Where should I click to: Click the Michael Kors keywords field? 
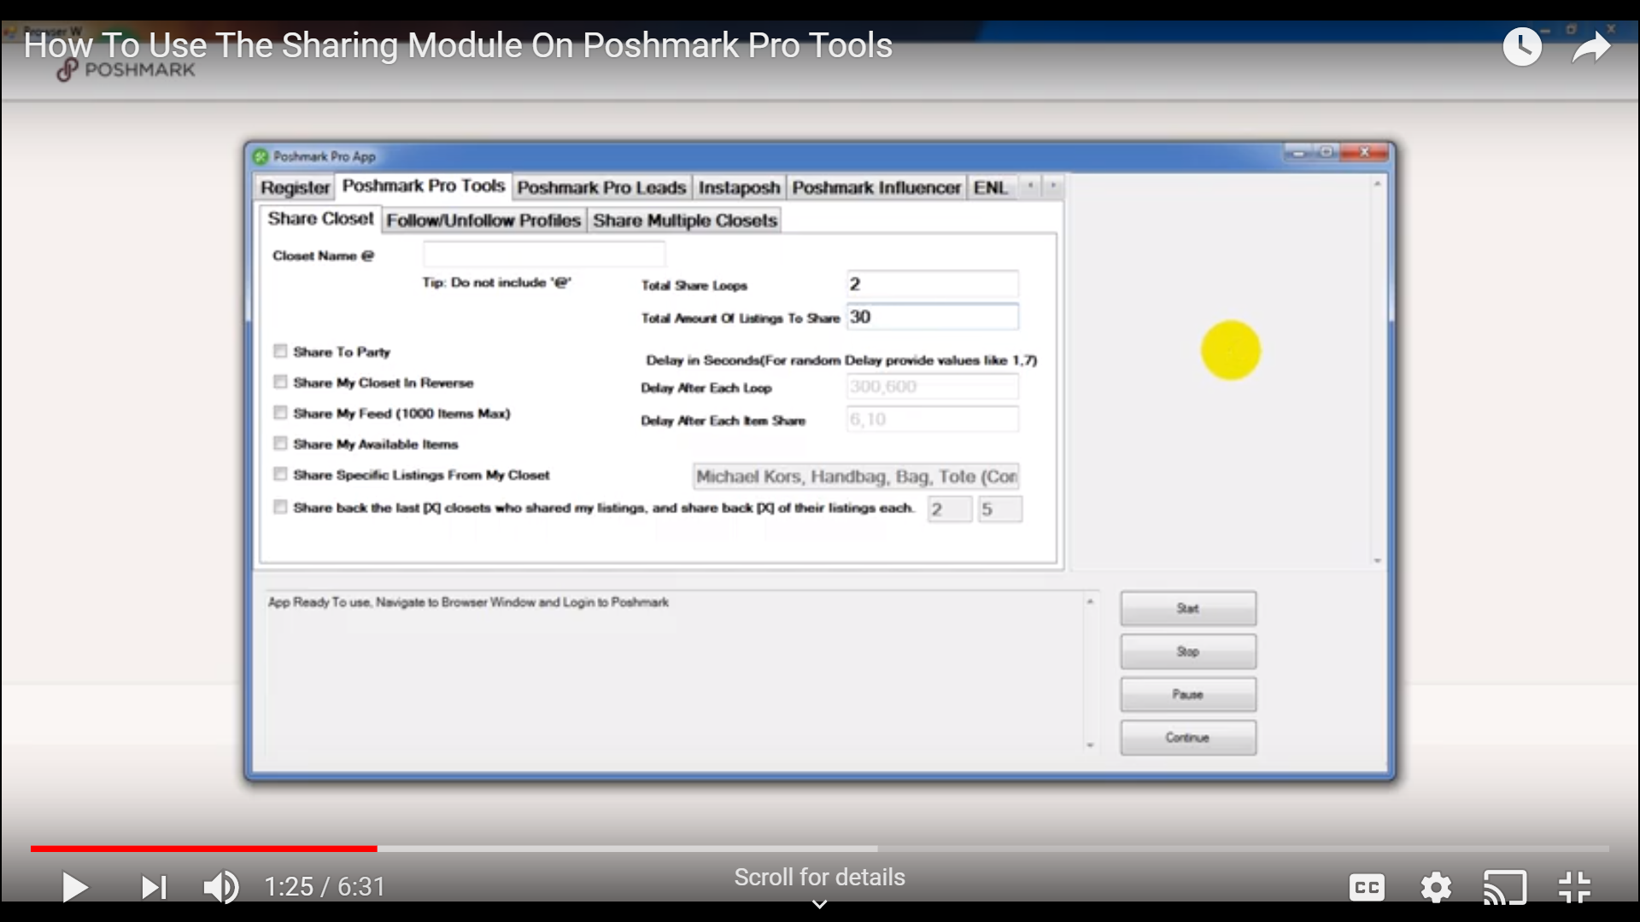[x=856, y=476]
